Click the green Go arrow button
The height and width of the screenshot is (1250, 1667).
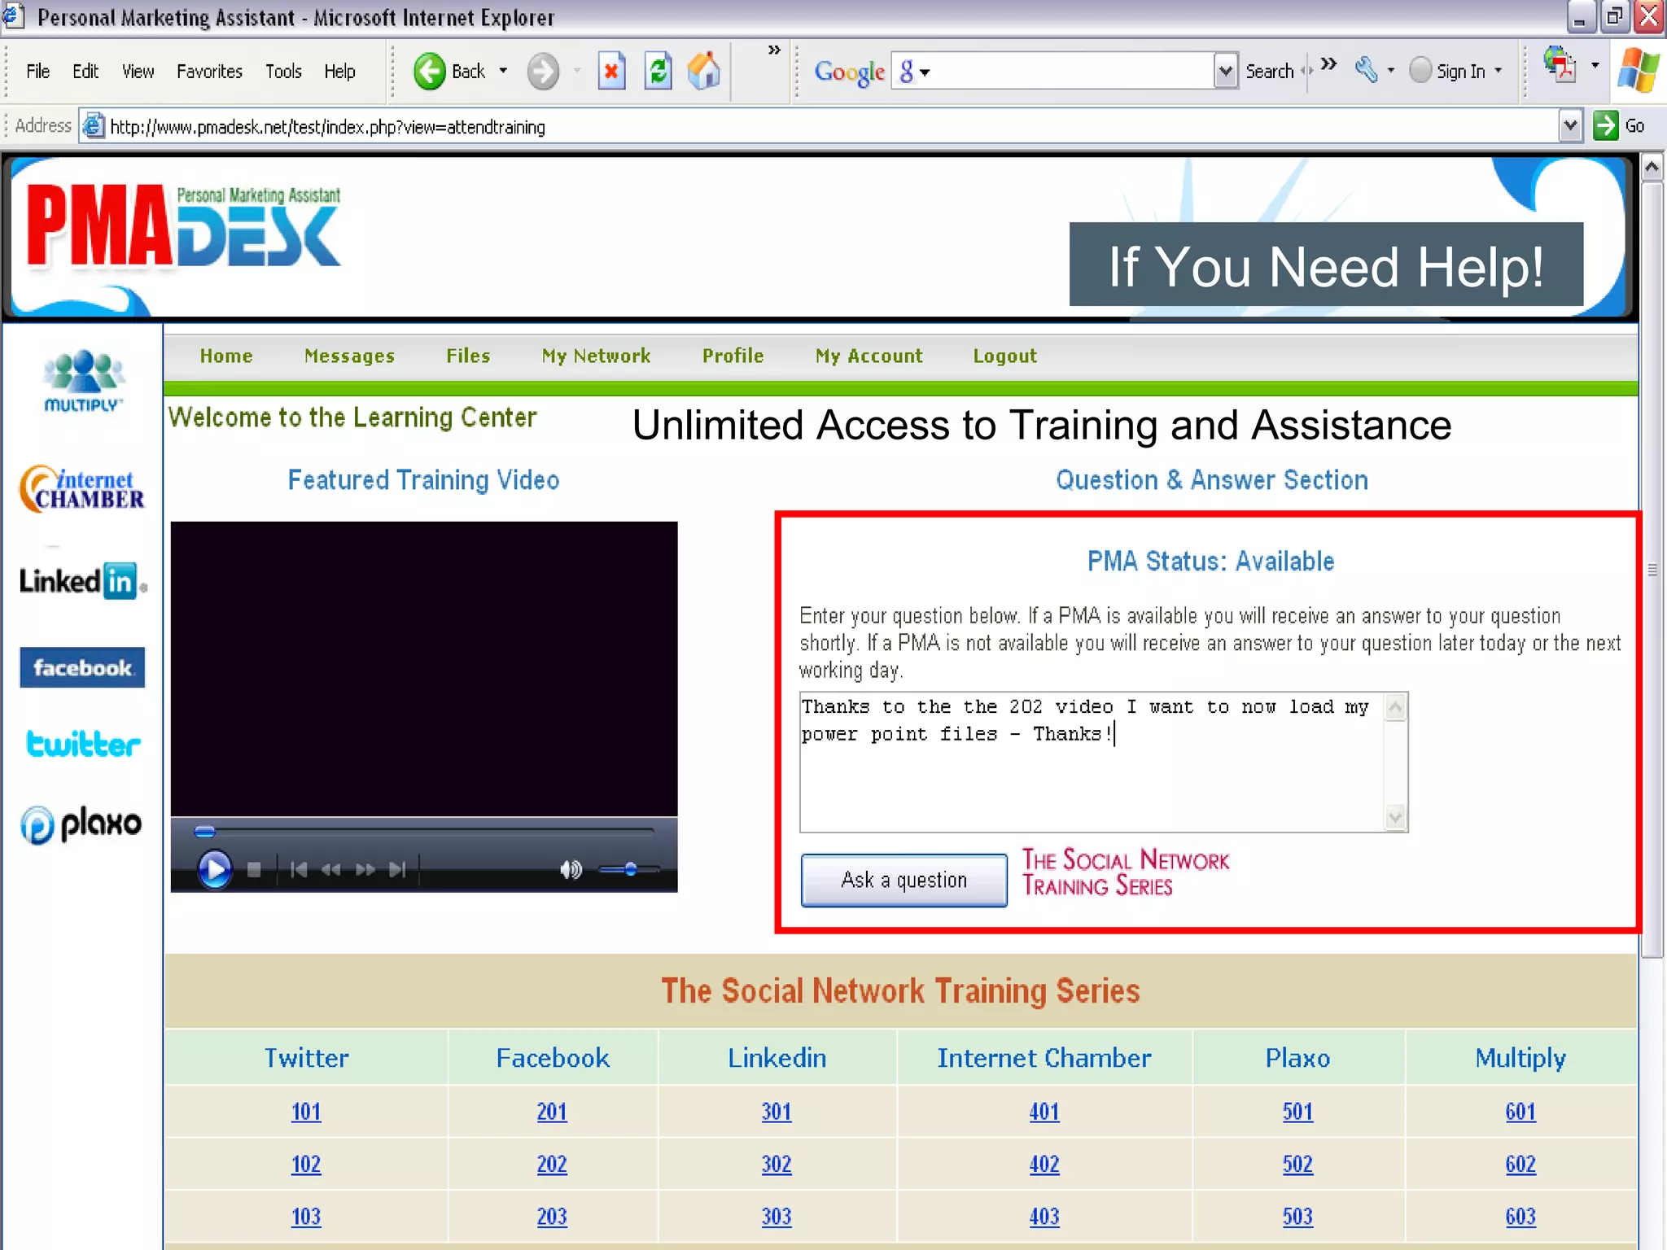coord(1605,125)
